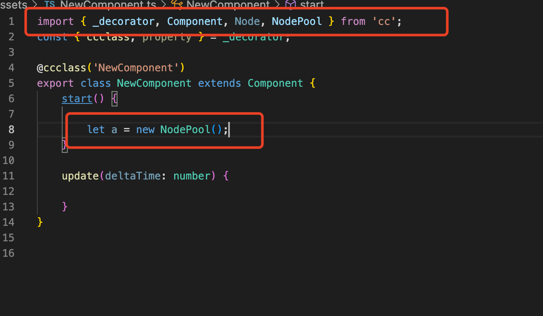The image size is (543, 316).
Task: Select the Component identifier in the import statement
Action: (x=195, y=21)
